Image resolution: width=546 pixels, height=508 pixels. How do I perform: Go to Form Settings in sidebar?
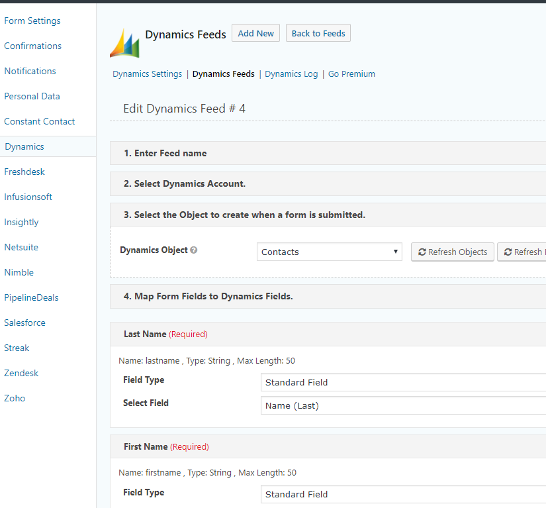click(32, 21)
